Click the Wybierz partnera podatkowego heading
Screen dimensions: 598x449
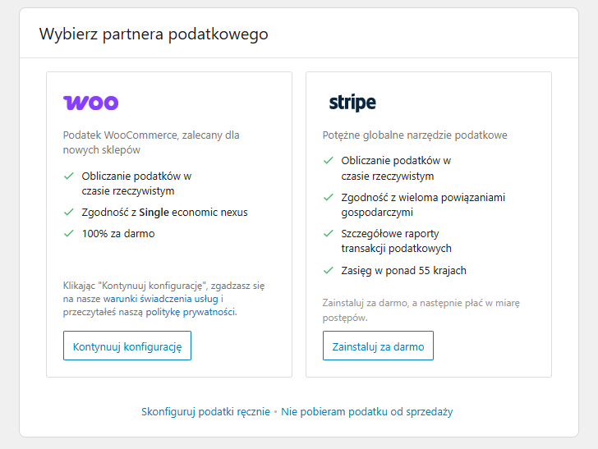154,34
